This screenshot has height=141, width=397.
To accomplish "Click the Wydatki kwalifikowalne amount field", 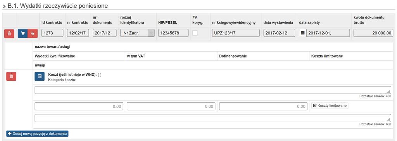I will [x=79, y=107].
